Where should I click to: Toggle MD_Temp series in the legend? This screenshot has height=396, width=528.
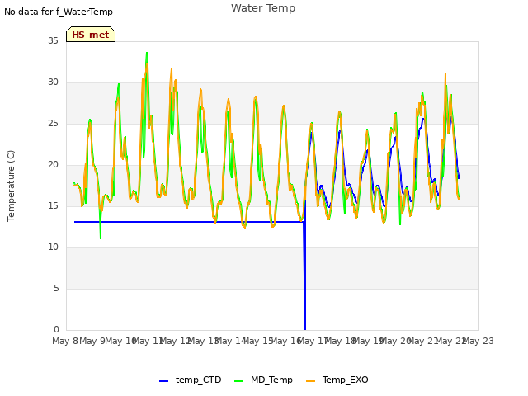pos(263,379)
